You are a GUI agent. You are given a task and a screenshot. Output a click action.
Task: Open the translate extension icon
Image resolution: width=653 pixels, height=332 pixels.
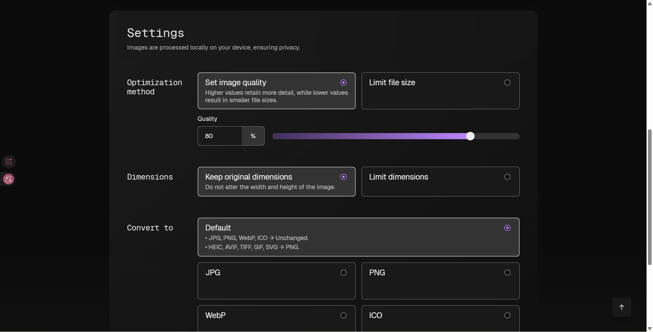click(9, 179)
